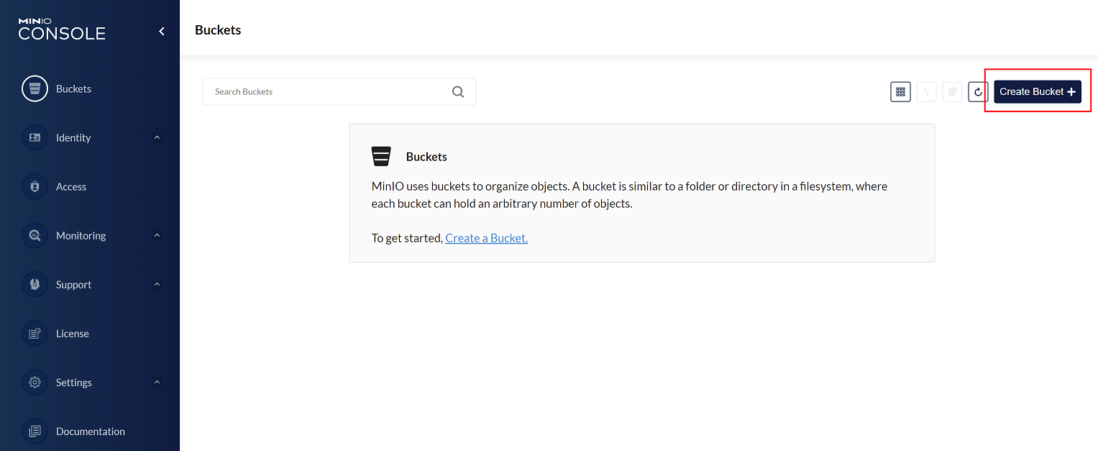Collapse the sidebar with the top arrow
The width and height of the screenshot is (1098, 451).
(x=162, y=32)
